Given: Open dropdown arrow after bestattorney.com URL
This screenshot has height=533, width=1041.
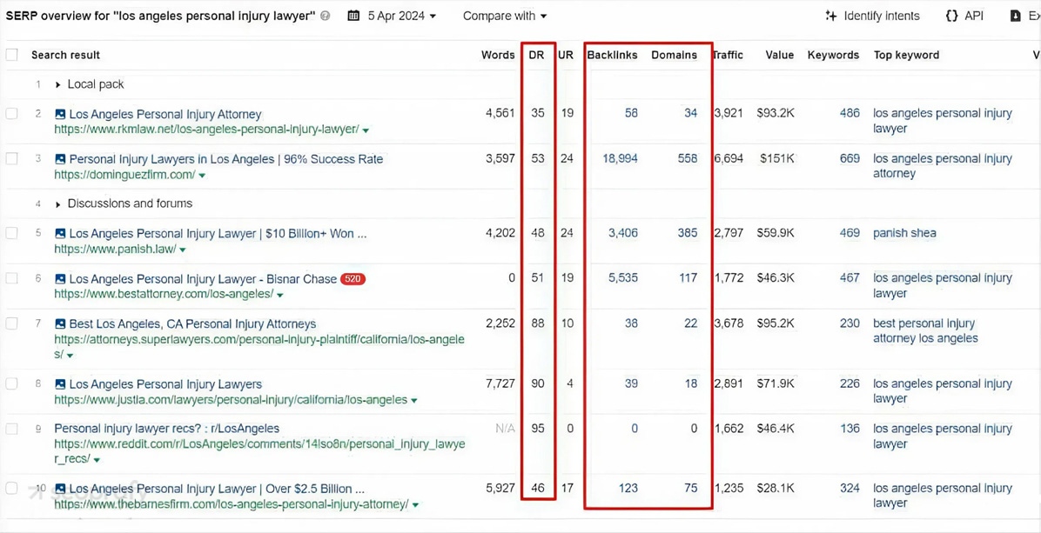Looking at the screenshot, I should click(x=280, y=295).
